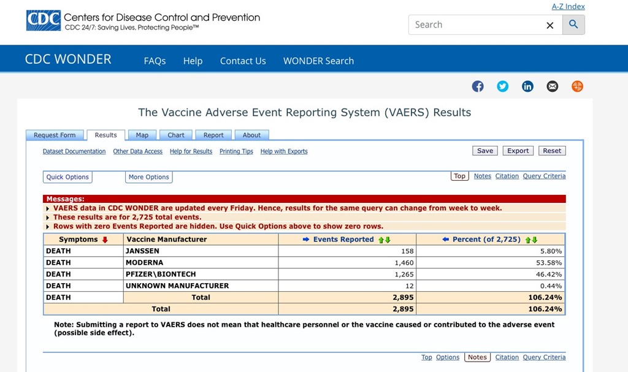Open the About tab
This screenshot has width=628, height=372.
click(251, 135)
